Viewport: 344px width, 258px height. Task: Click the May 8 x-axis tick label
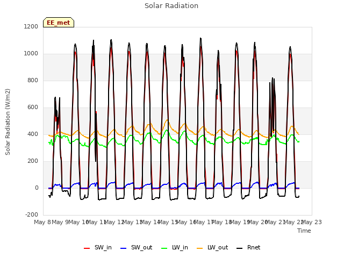coord(42,222)
